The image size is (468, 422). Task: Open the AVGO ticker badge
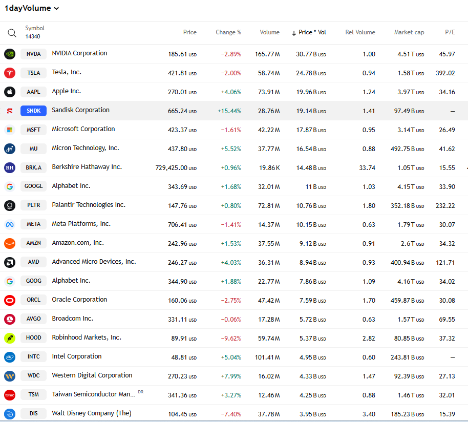click(33, 319)
